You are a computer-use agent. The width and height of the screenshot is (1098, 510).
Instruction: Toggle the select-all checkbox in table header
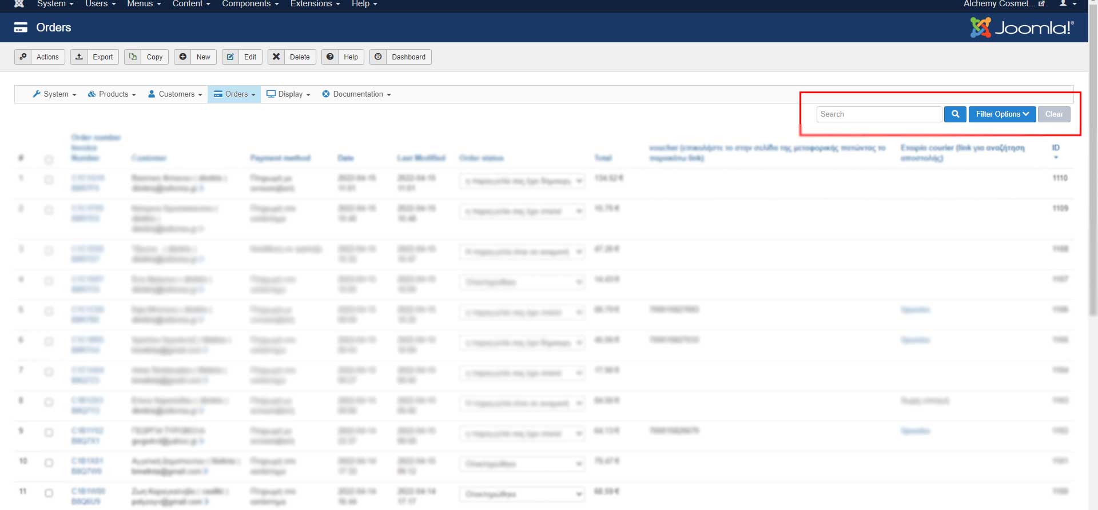[49, 160]
